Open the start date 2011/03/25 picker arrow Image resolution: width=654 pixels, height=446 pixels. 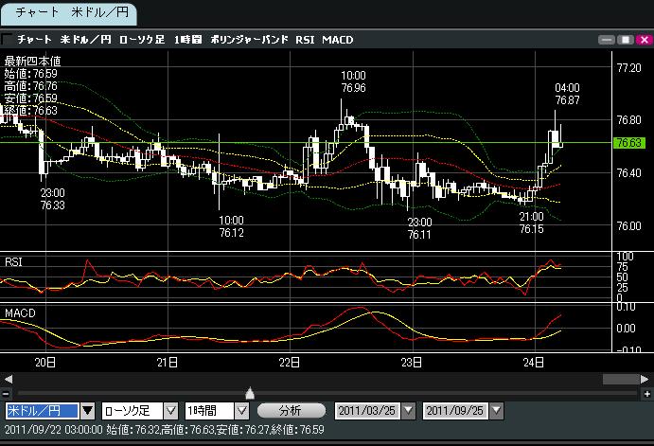coord(408,411)
